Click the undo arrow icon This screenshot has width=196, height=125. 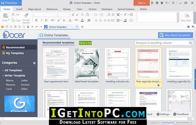[32, 27]
